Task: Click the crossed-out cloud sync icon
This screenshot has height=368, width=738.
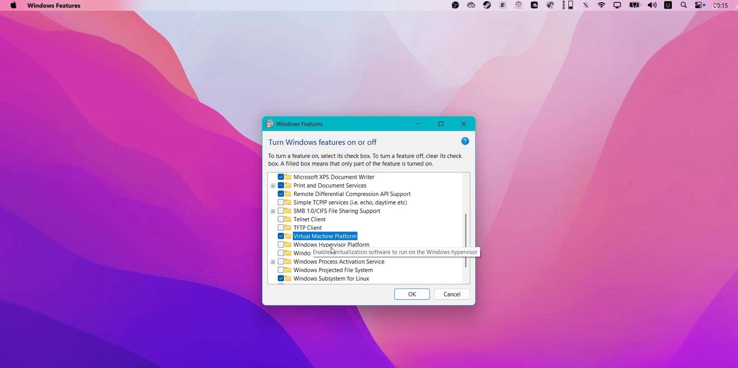Action: [x=471, y=6]
